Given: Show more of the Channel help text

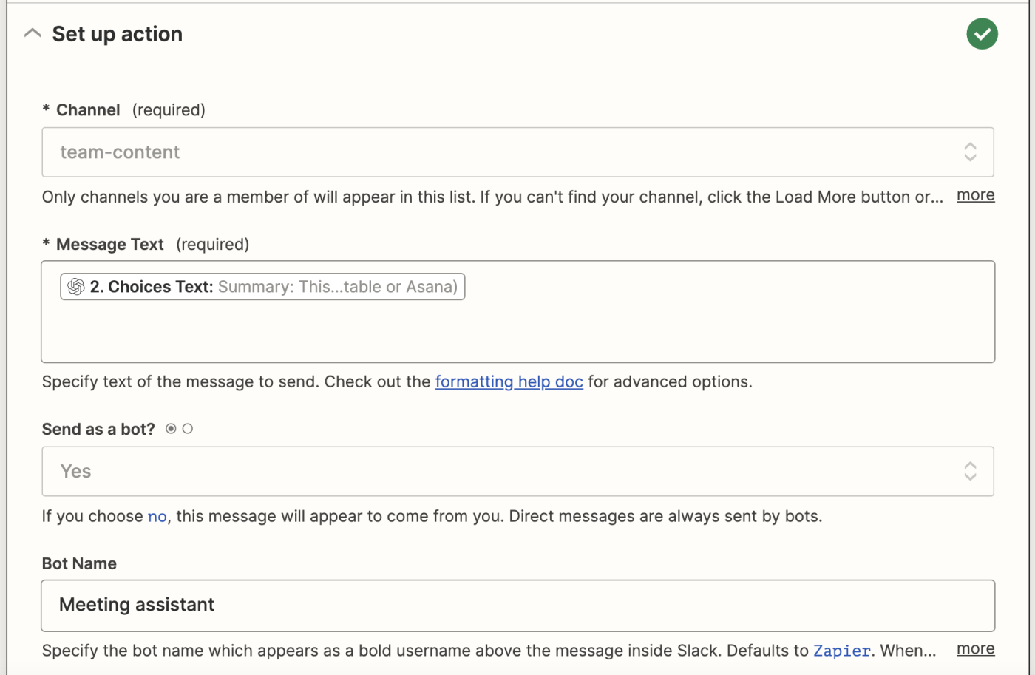Looking at the screenshot, I should 975,195.
